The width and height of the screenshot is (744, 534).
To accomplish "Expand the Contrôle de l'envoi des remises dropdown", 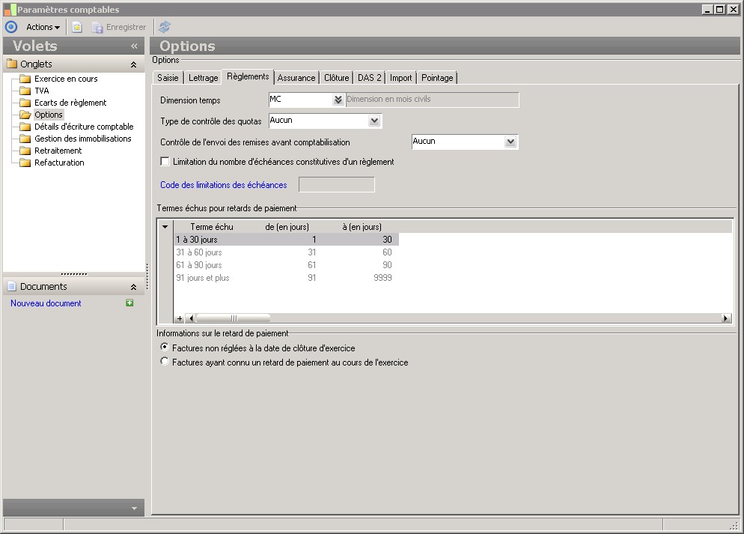I will (x=510, y=142).
